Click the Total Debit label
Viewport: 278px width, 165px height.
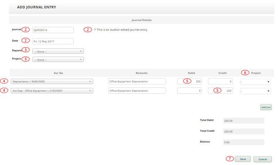[207, 120]
